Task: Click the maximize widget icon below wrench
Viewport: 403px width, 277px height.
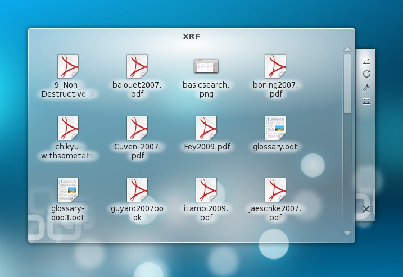Action: tap(366, 101)
